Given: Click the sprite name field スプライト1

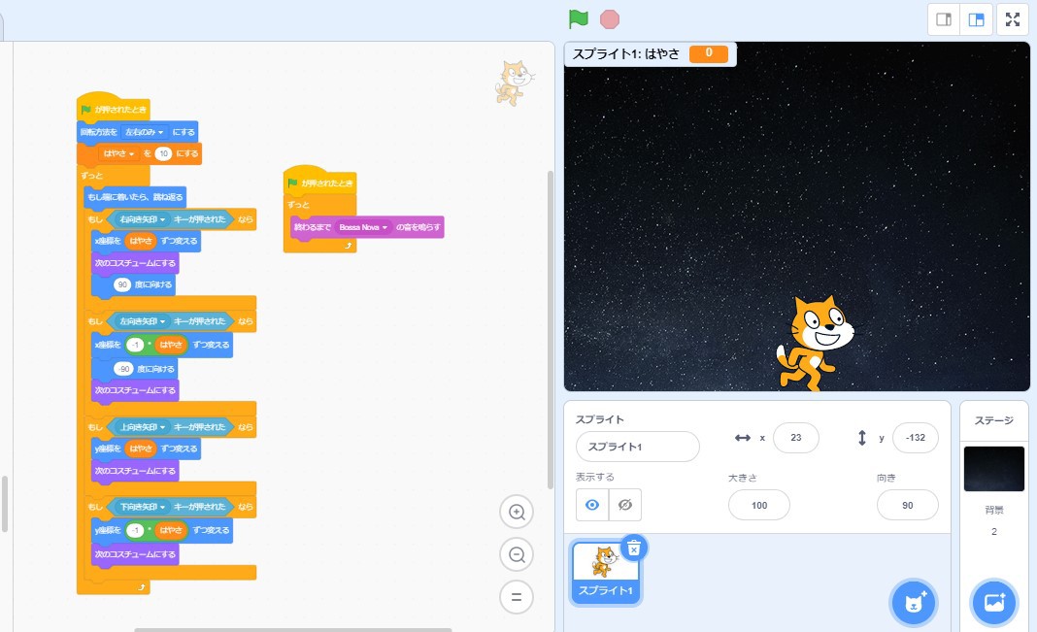Looking at the screenshot, I should pos(637,447).
